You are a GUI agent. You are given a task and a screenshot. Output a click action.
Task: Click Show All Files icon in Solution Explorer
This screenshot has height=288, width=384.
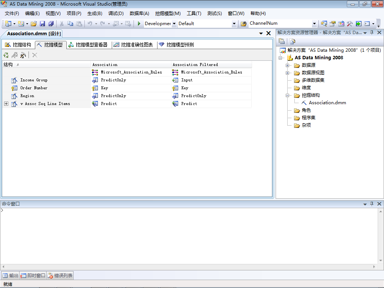292,41
